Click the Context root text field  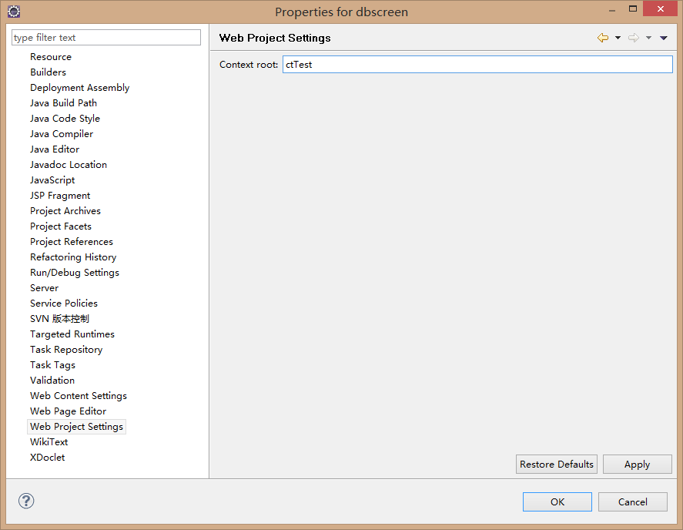(477, 65)
